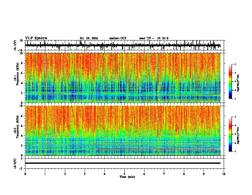Click the Time (min) axis label
Viewport: 252px width, 195px height.
(x=127, y=177)
